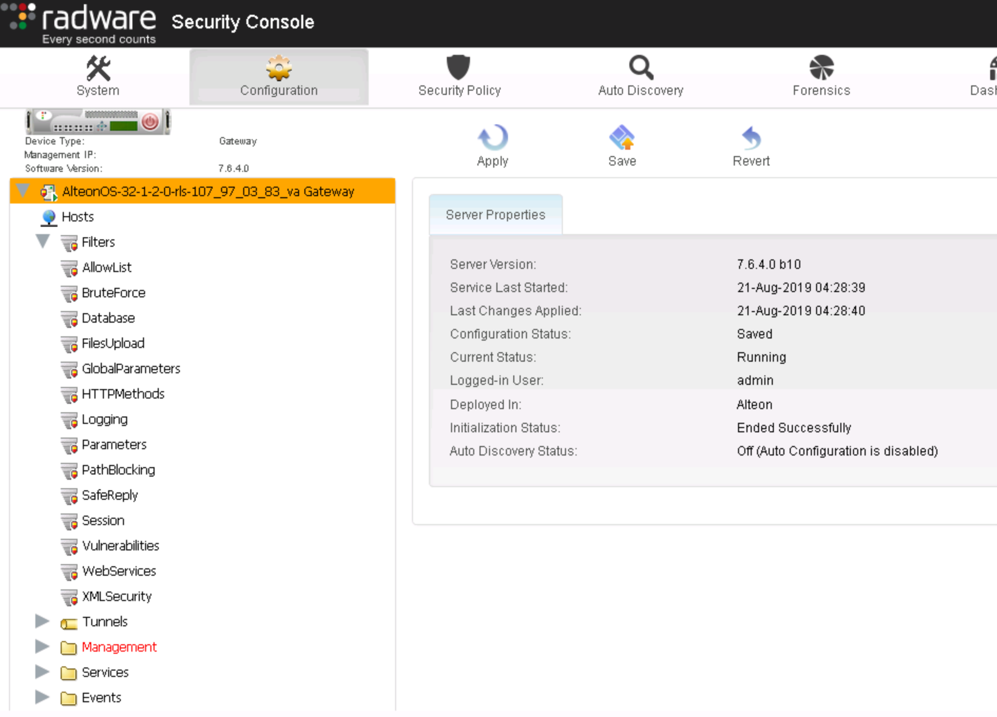Viewport: 997px width, 717px height.
Task: Open the HTTPMethods filter
Action: pos(123,394)
